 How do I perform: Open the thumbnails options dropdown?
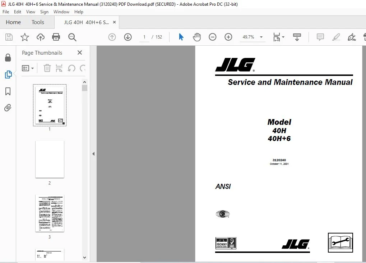tap(28, 68)
